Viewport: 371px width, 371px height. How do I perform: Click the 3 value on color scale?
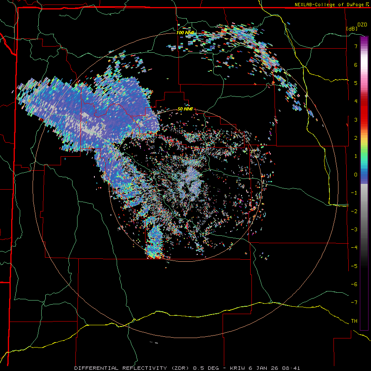click(x=356, y=120)
